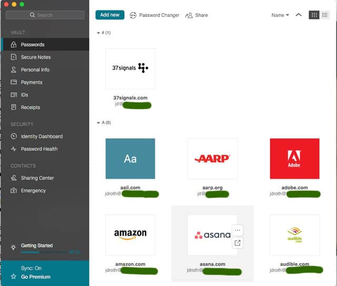Click the Go Premium link

[x=36, y=277]
